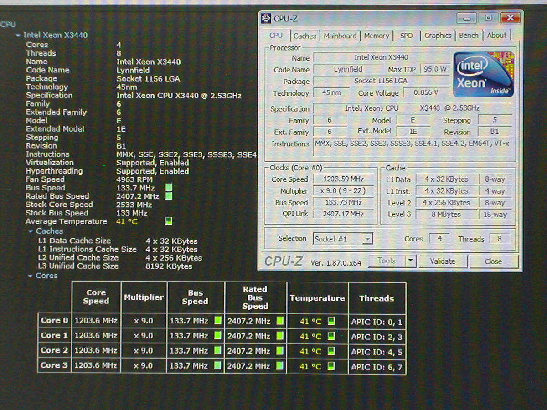Open the Bench tab
Screen dimensions: 547x410
coord(469,36)
